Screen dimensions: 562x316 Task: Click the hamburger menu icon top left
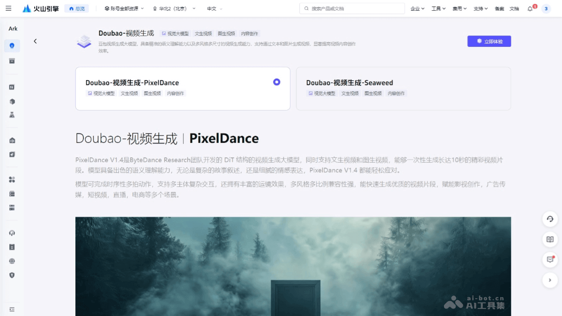click(9, 8)
